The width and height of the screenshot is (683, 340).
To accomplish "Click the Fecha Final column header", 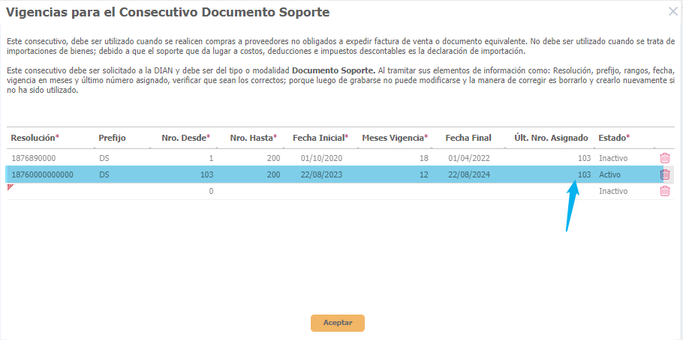I will click(468, 139).
